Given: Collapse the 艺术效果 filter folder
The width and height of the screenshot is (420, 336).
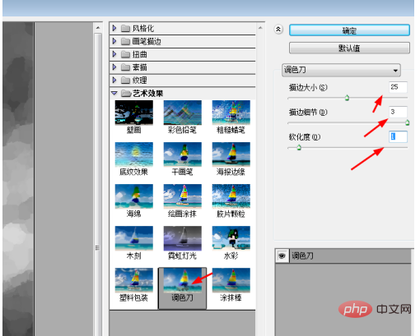Looking at the screenshot, I should point(114,94).
